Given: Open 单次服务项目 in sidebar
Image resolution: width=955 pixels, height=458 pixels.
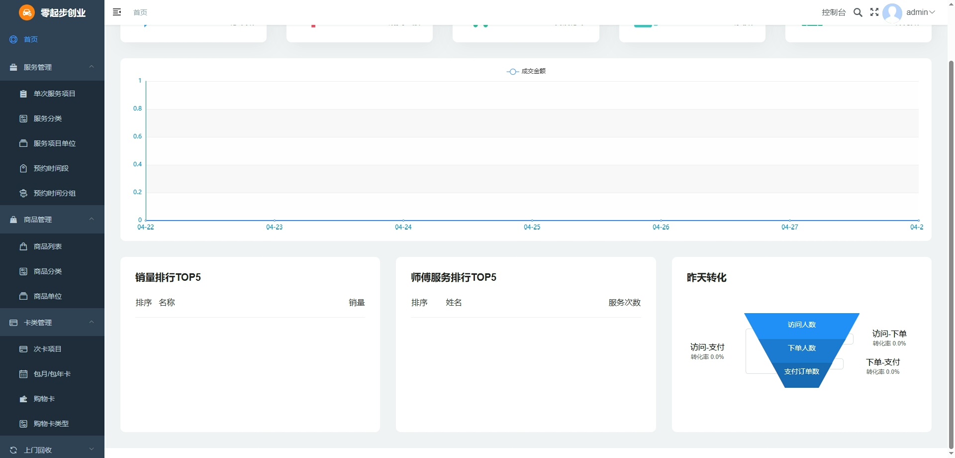Looking at the screenshot, I should pos(54,94).
